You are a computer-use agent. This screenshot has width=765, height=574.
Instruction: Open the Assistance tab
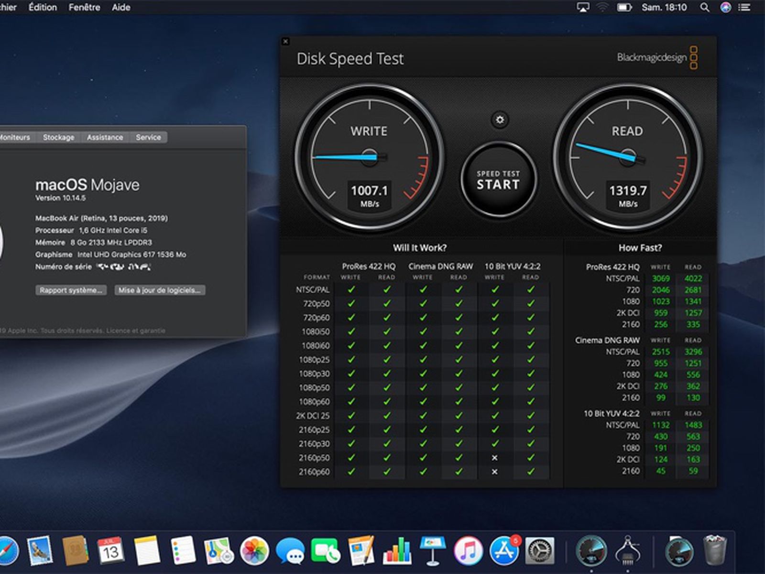[x=105, y=137]
